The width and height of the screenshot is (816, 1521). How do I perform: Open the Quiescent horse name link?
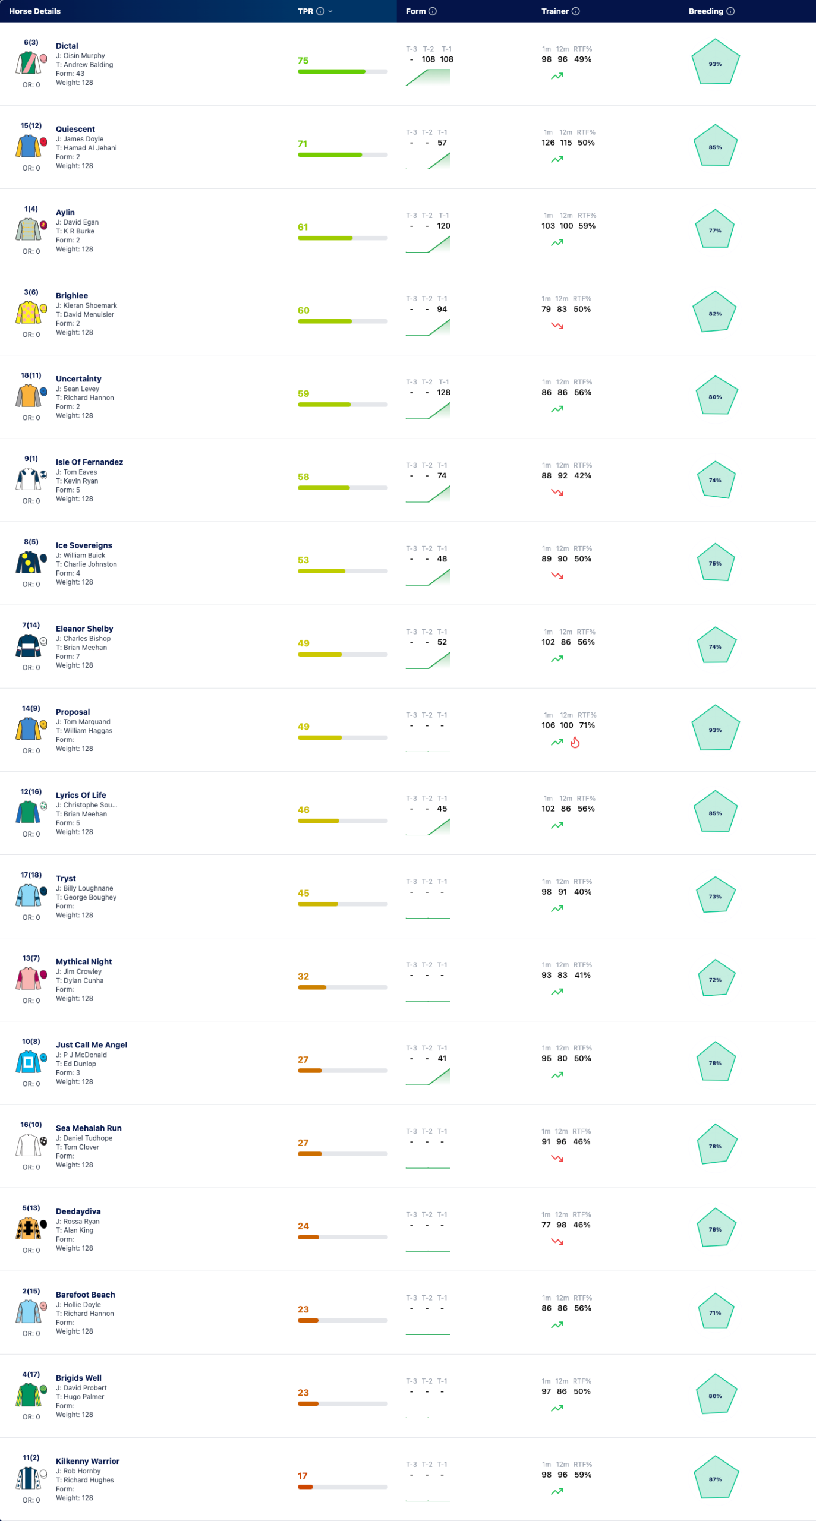[75, 129]
